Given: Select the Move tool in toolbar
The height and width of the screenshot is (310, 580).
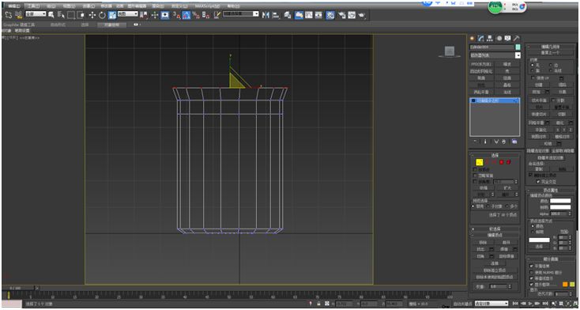Looking at the screenshot, I should click(92, 15).
